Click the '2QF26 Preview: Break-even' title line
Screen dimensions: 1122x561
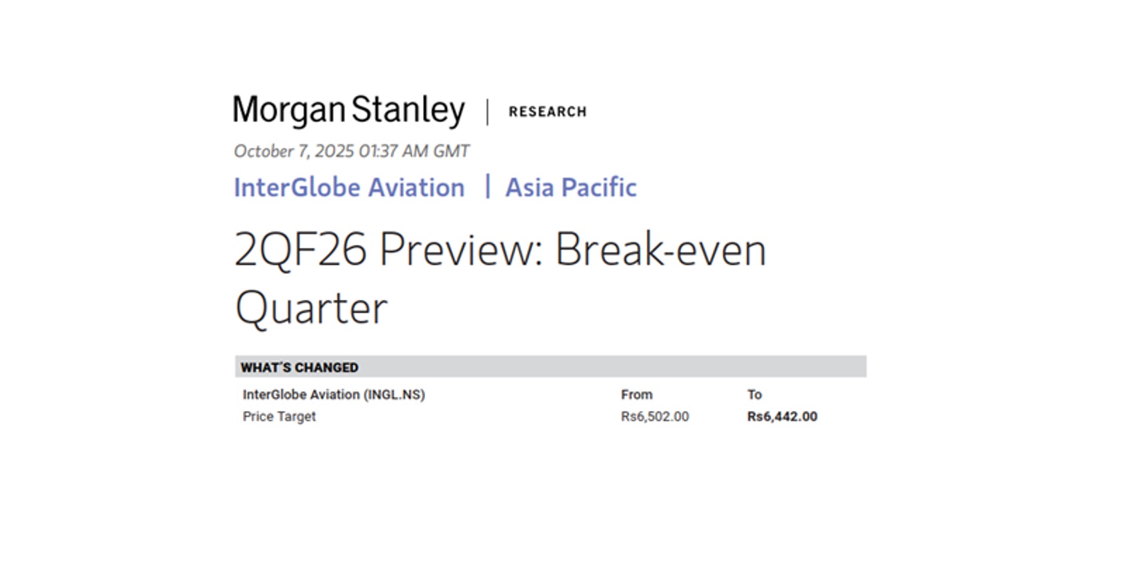point(500,250)
